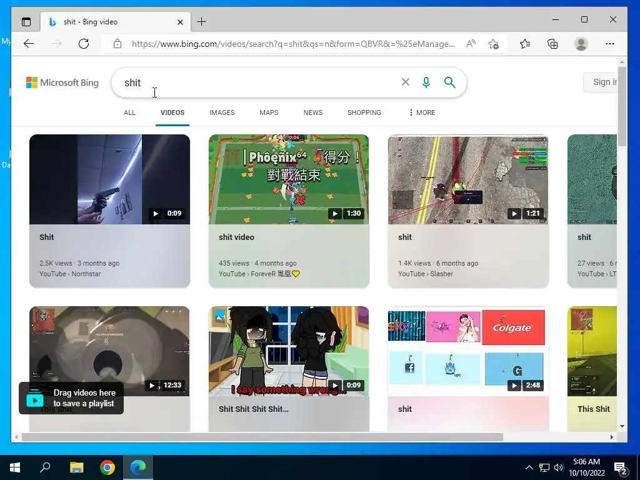Click 'YouTube › Northstar' source text

[x=70, y=274]
